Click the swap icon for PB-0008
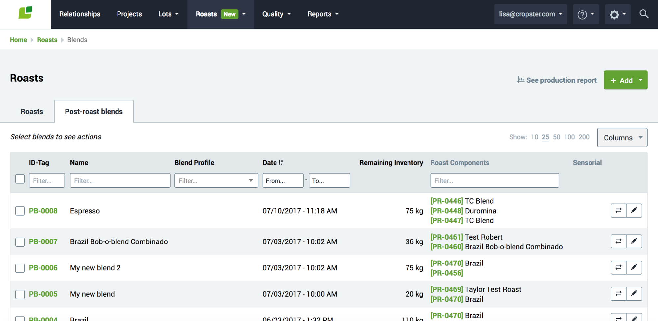Screen dimensions: 658x321 [619, 211]
